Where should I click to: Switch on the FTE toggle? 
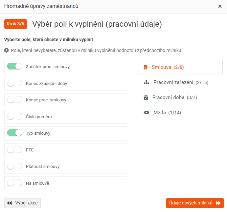coord(14,150)
